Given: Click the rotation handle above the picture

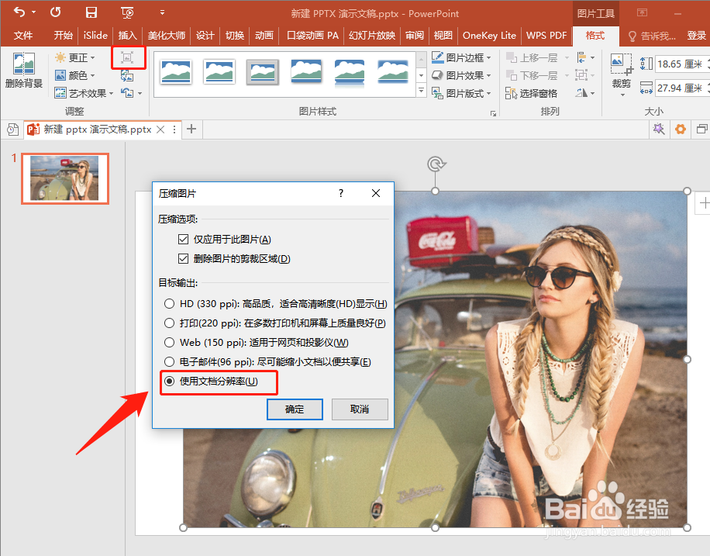Looking at the screenshot, I should (x=436, y=164).
